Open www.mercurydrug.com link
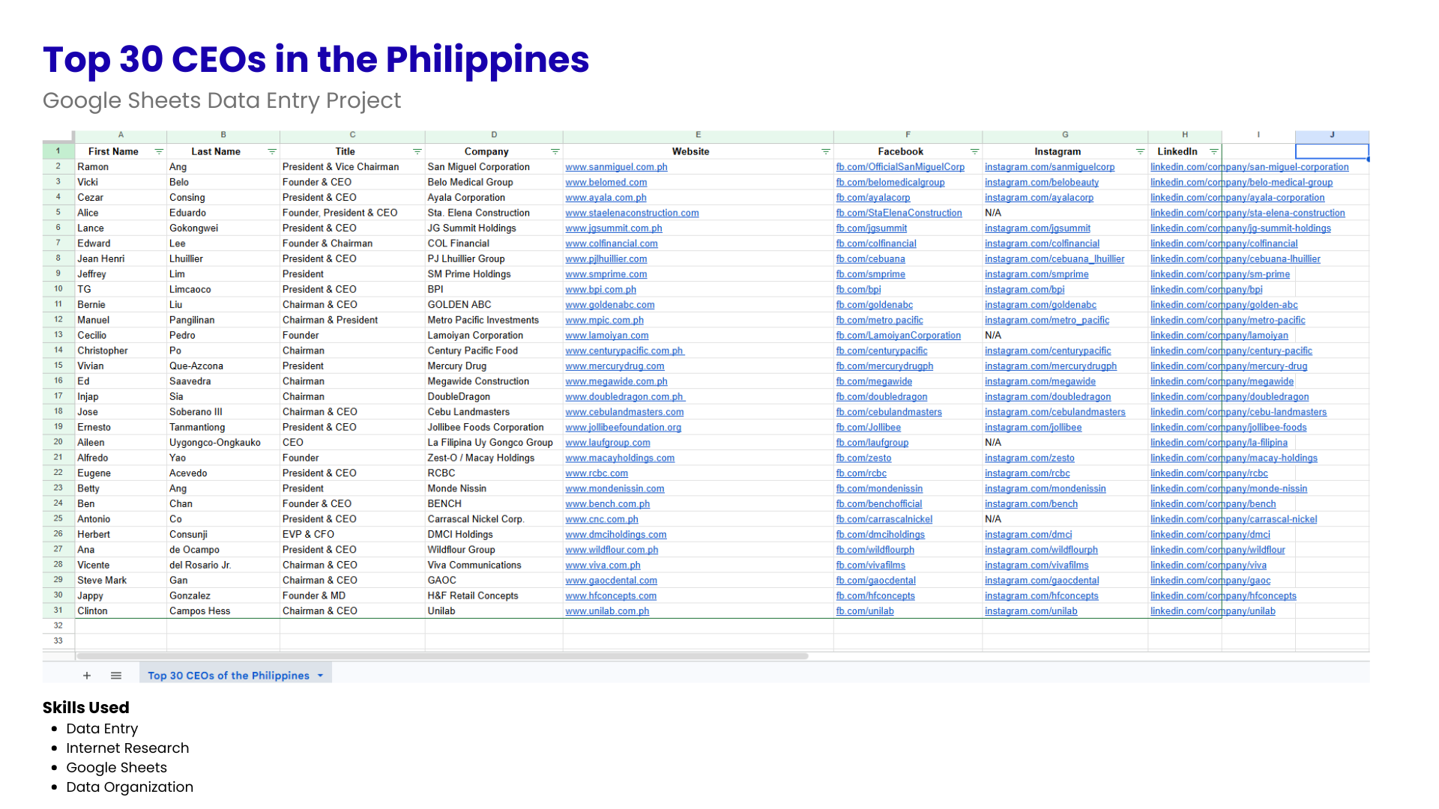Screen dimensions: 1439x809 point(615,366)
